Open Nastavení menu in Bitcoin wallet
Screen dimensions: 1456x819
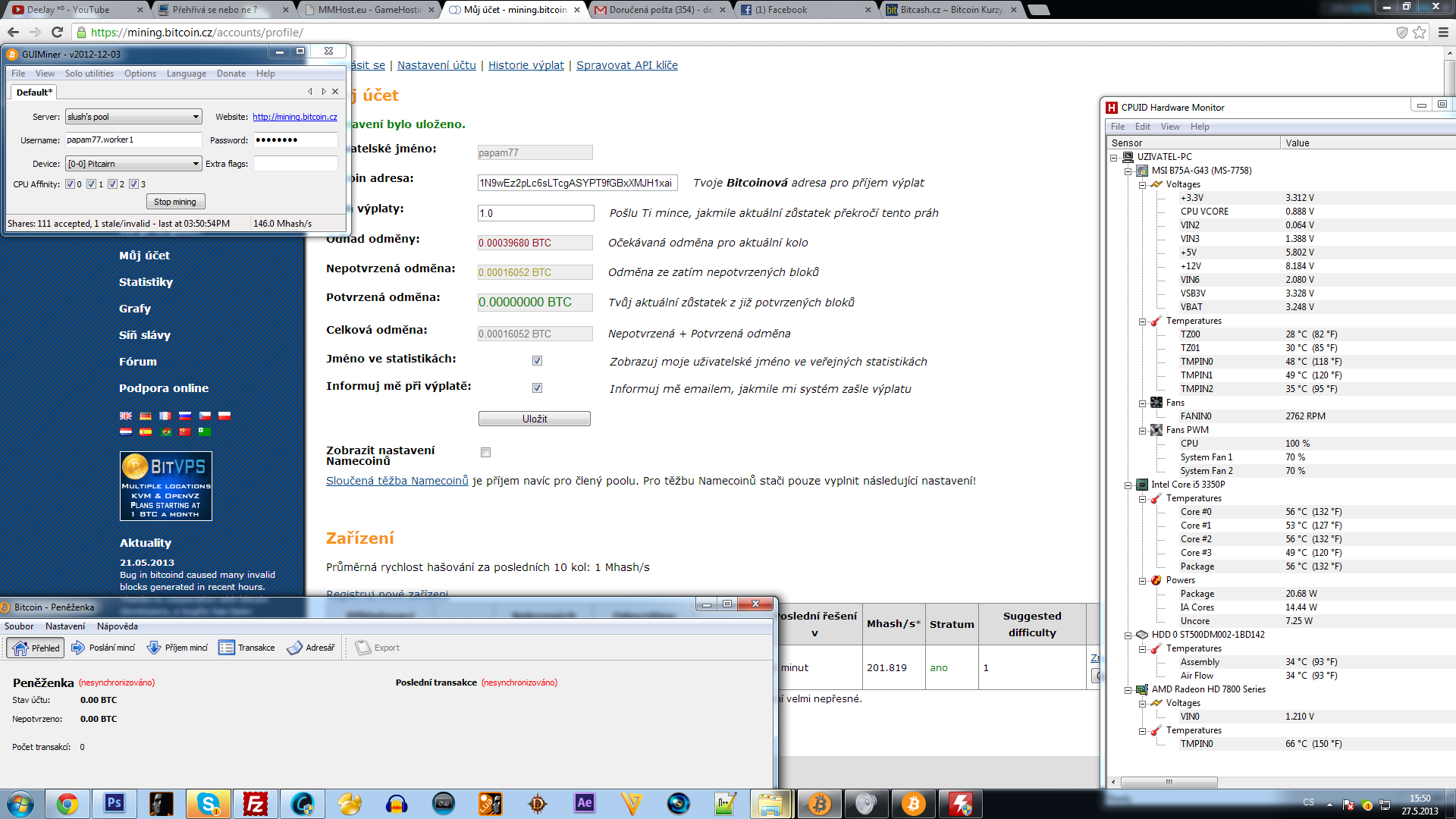tap(65, 626)
